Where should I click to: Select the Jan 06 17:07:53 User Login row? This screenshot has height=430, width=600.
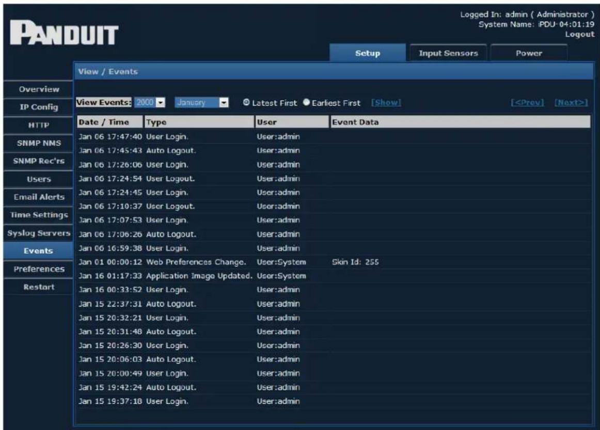click(x=334, y=220)
